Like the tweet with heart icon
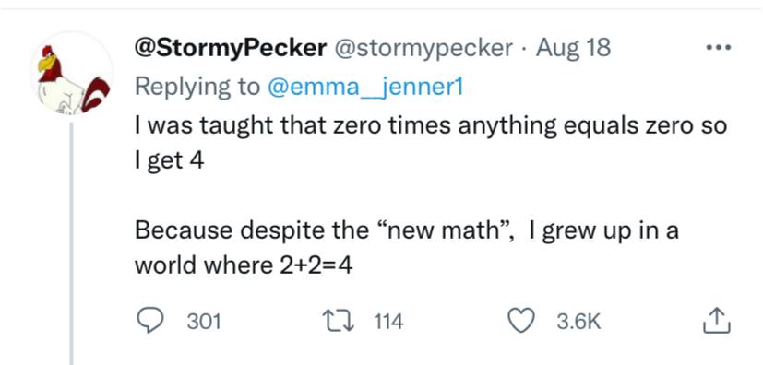This screenshot has height=365, width=763. [521, 322]
